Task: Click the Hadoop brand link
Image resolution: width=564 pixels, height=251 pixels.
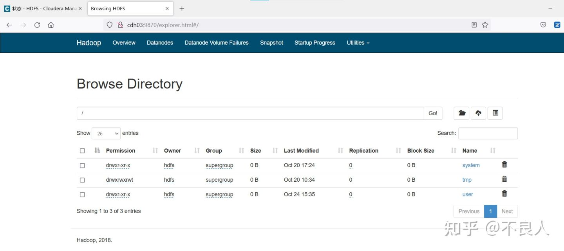Action: tap(89, 43)
